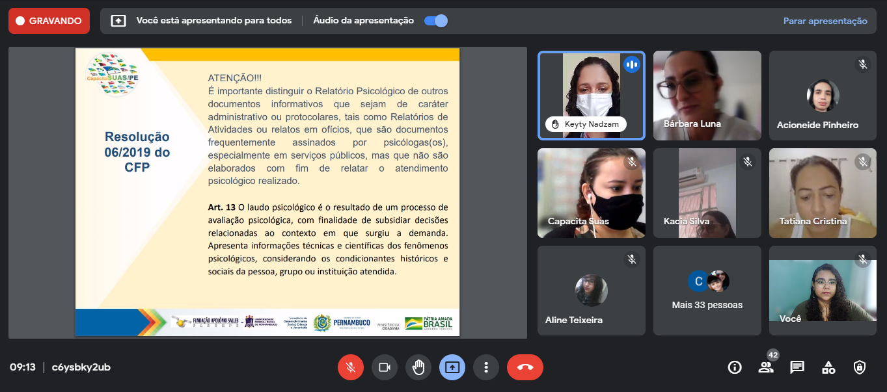Turn off the camera button
Viewport: 887px width, 392px height.
point(385,367)
